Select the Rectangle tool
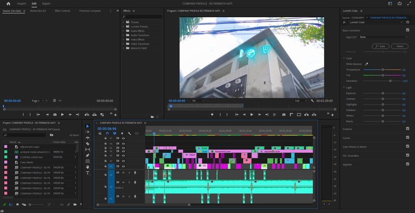The width and height of the screenshot is (415, 213). tap(88, 161)
